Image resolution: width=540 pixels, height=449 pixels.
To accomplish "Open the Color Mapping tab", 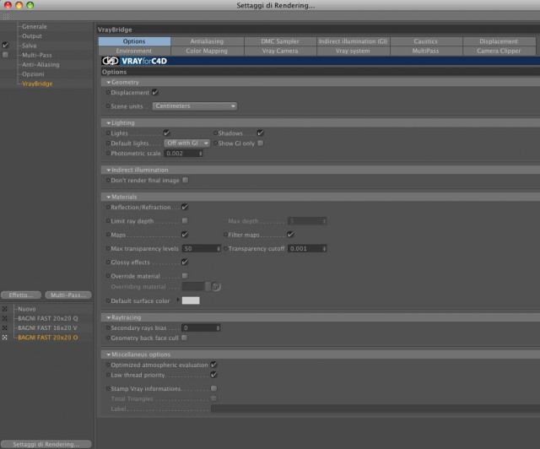I will coord(207,51).
